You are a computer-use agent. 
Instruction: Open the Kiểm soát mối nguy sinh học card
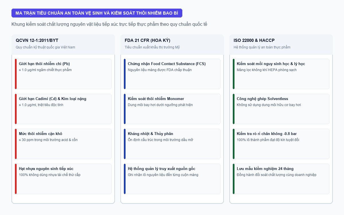click(281, 74)
